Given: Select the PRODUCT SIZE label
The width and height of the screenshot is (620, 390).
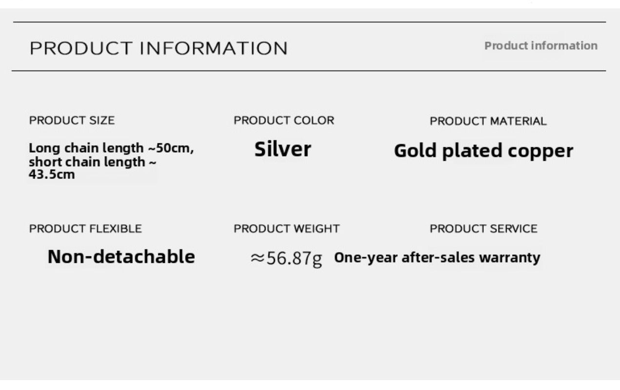Looking at the screenshot, I should point(72,120).
